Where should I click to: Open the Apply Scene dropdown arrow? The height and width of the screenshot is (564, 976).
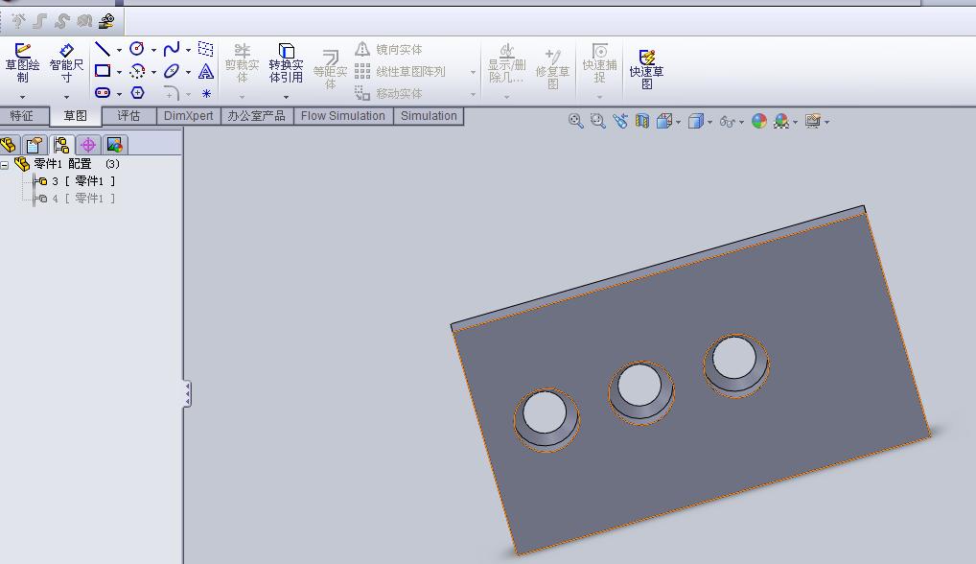795,122
